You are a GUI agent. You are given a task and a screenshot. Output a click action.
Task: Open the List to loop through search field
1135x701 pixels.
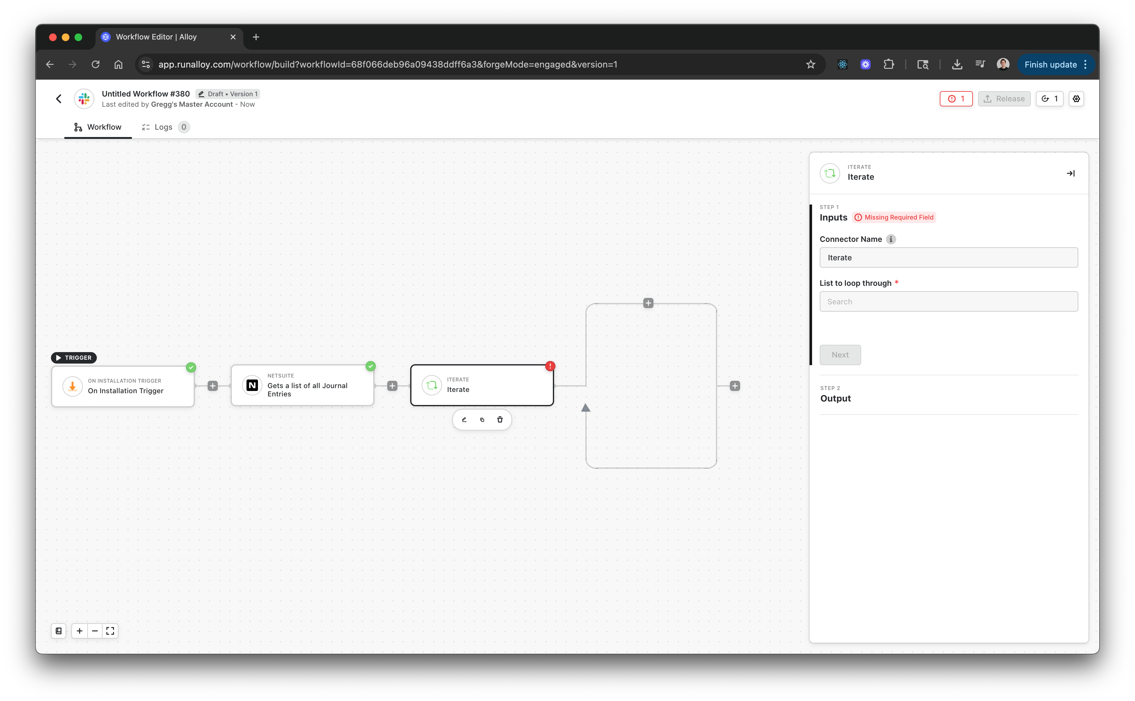[948, 301]
